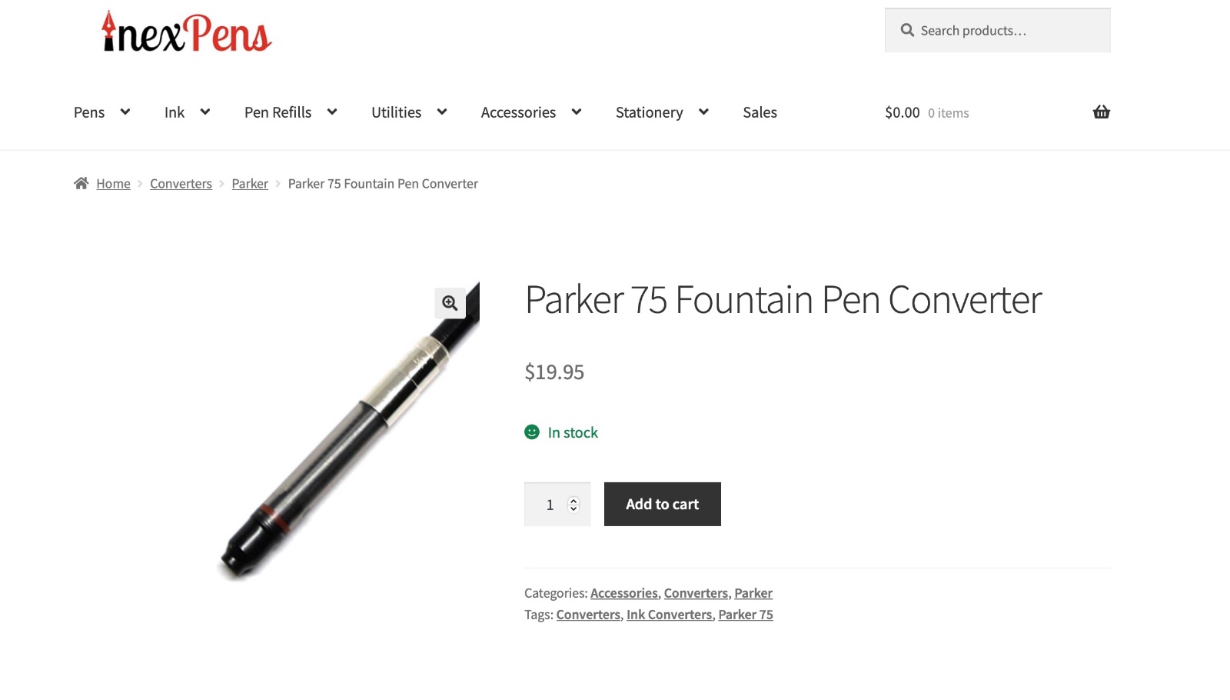Open the Stationery menu item
Image resolution: width=1230 pixels, height=700 pixels.
(x=649, y=112)
